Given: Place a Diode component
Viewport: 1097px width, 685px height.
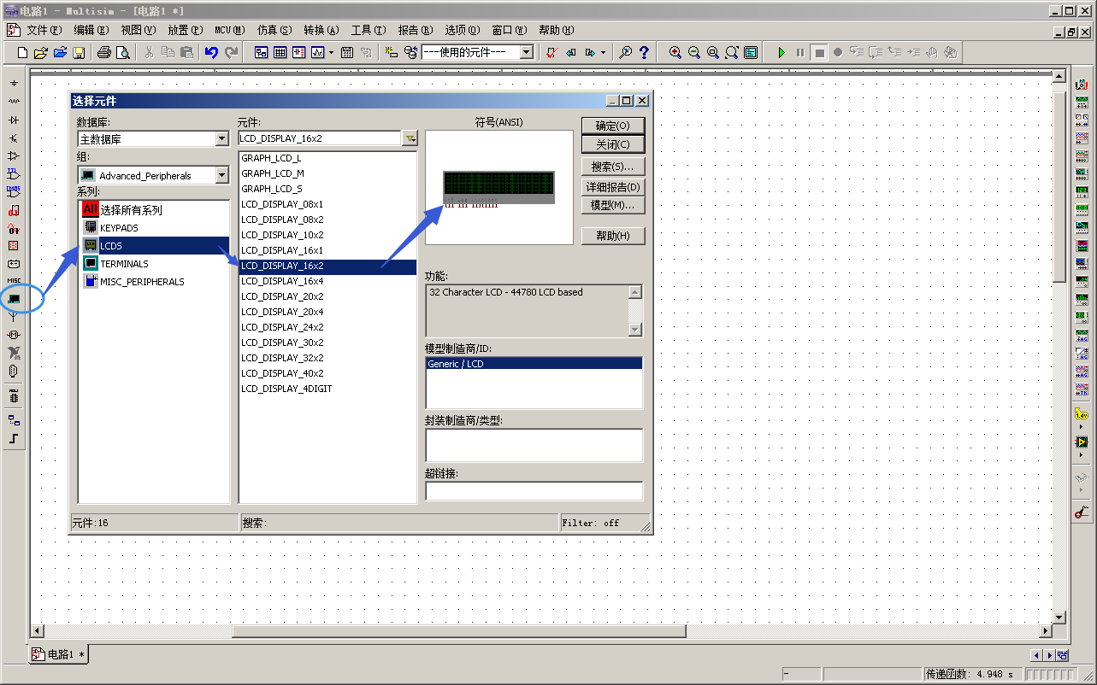Looking at the screenshot, I should coord(14,120).
